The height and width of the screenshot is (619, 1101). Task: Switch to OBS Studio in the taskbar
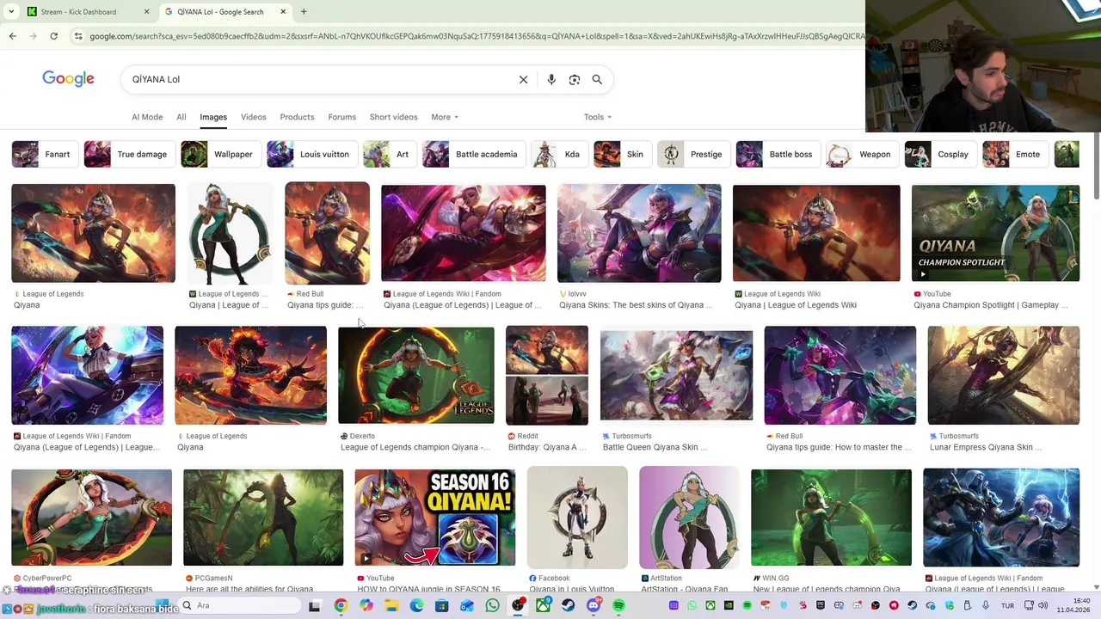pos(518,605)
